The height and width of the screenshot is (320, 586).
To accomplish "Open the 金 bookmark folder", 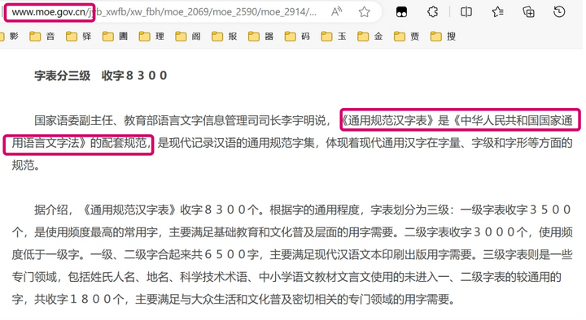I will [x=370, y=37].
